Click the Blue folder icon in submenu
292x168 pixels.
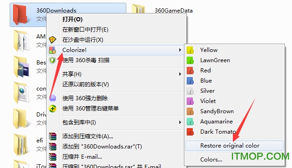190,81
